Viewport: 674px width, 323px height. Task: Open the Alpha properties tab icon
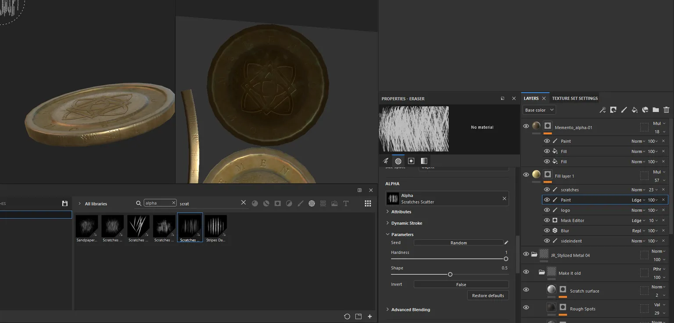click(398, 161)
